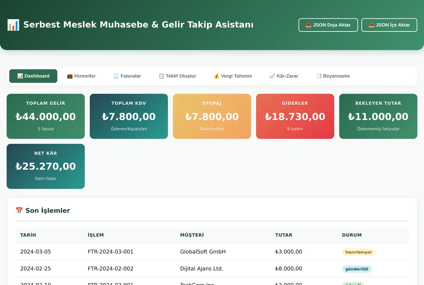
Task: Click the TUTAR column header
Action: click(284, 235)
